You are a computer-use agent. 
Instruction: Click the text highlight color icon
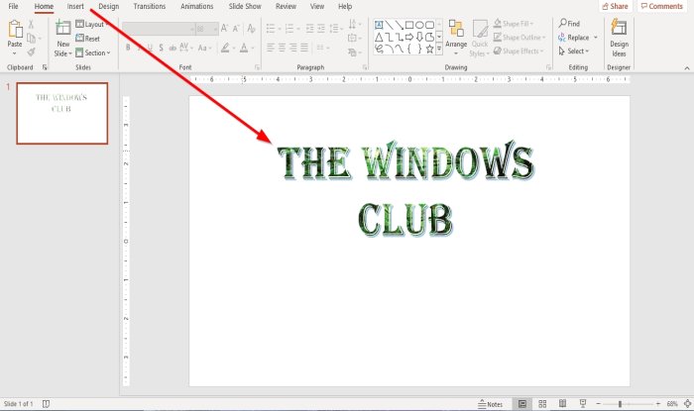(225, 48)
